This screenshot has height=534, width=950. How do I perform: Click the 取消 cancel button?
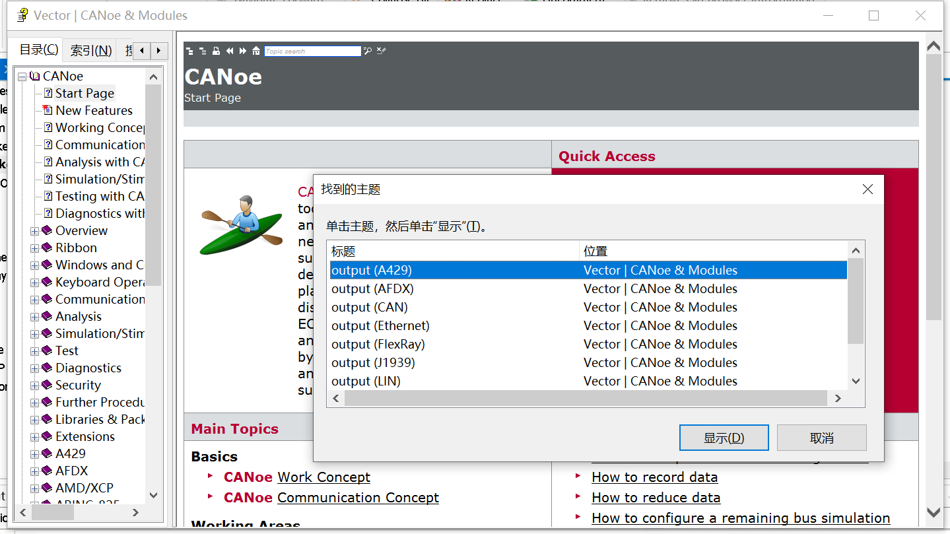[822, 438]
